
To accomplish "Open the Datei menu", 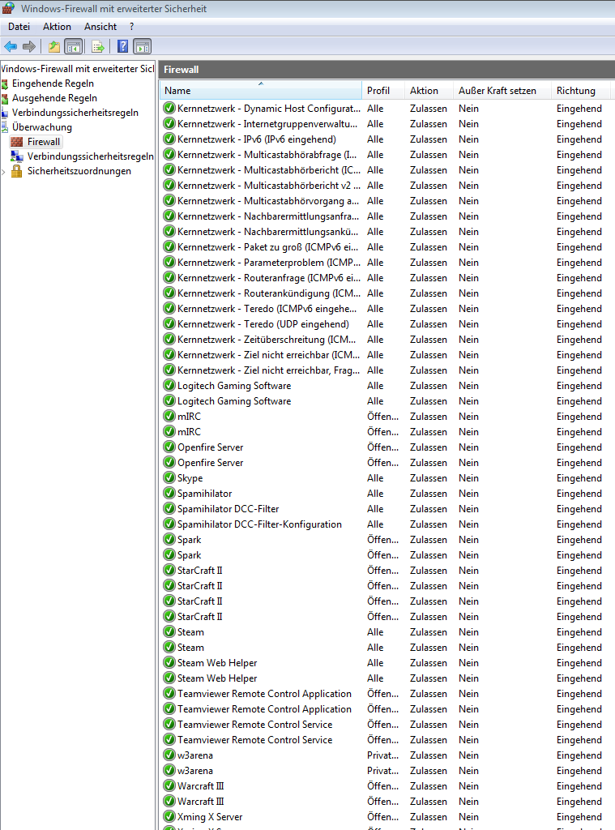I will (x=19, y=27).
